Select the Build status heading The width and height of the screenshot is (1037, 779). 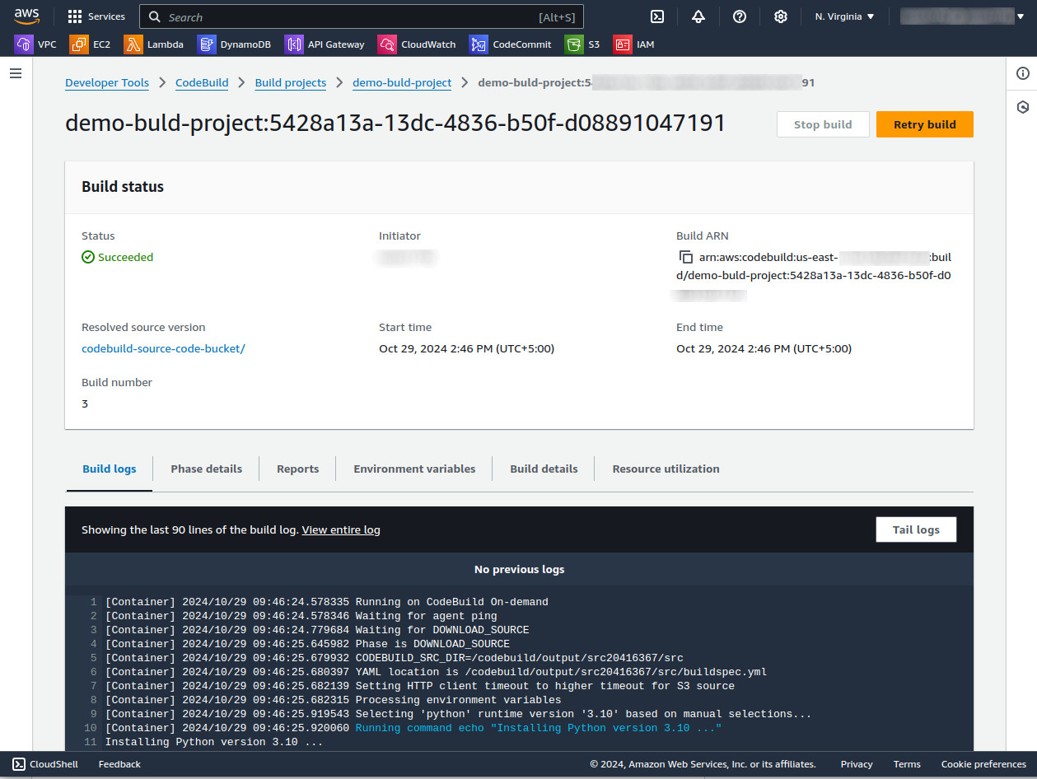point(123,187)
